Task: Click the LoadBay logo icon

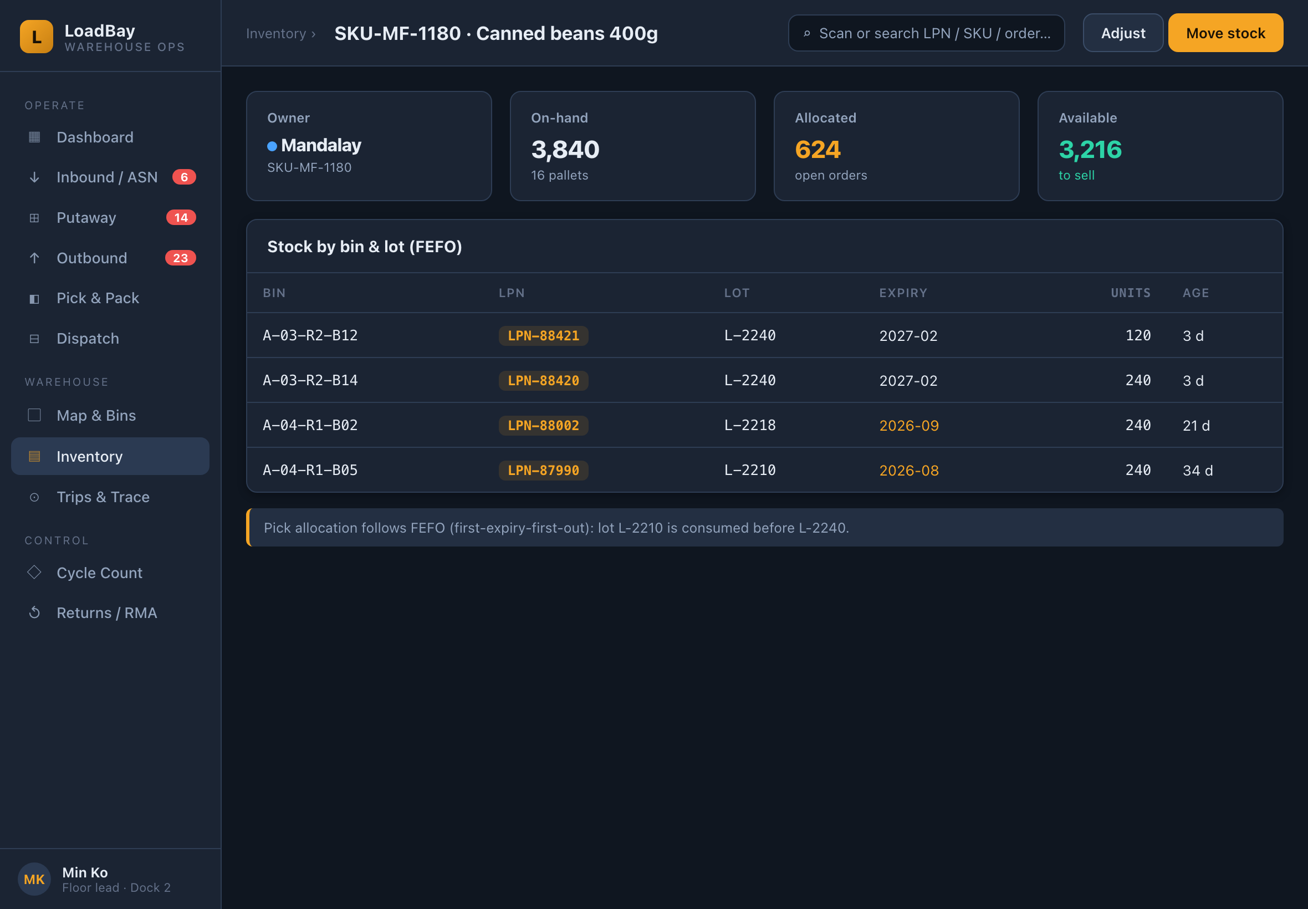Action: tap(37, 37)
